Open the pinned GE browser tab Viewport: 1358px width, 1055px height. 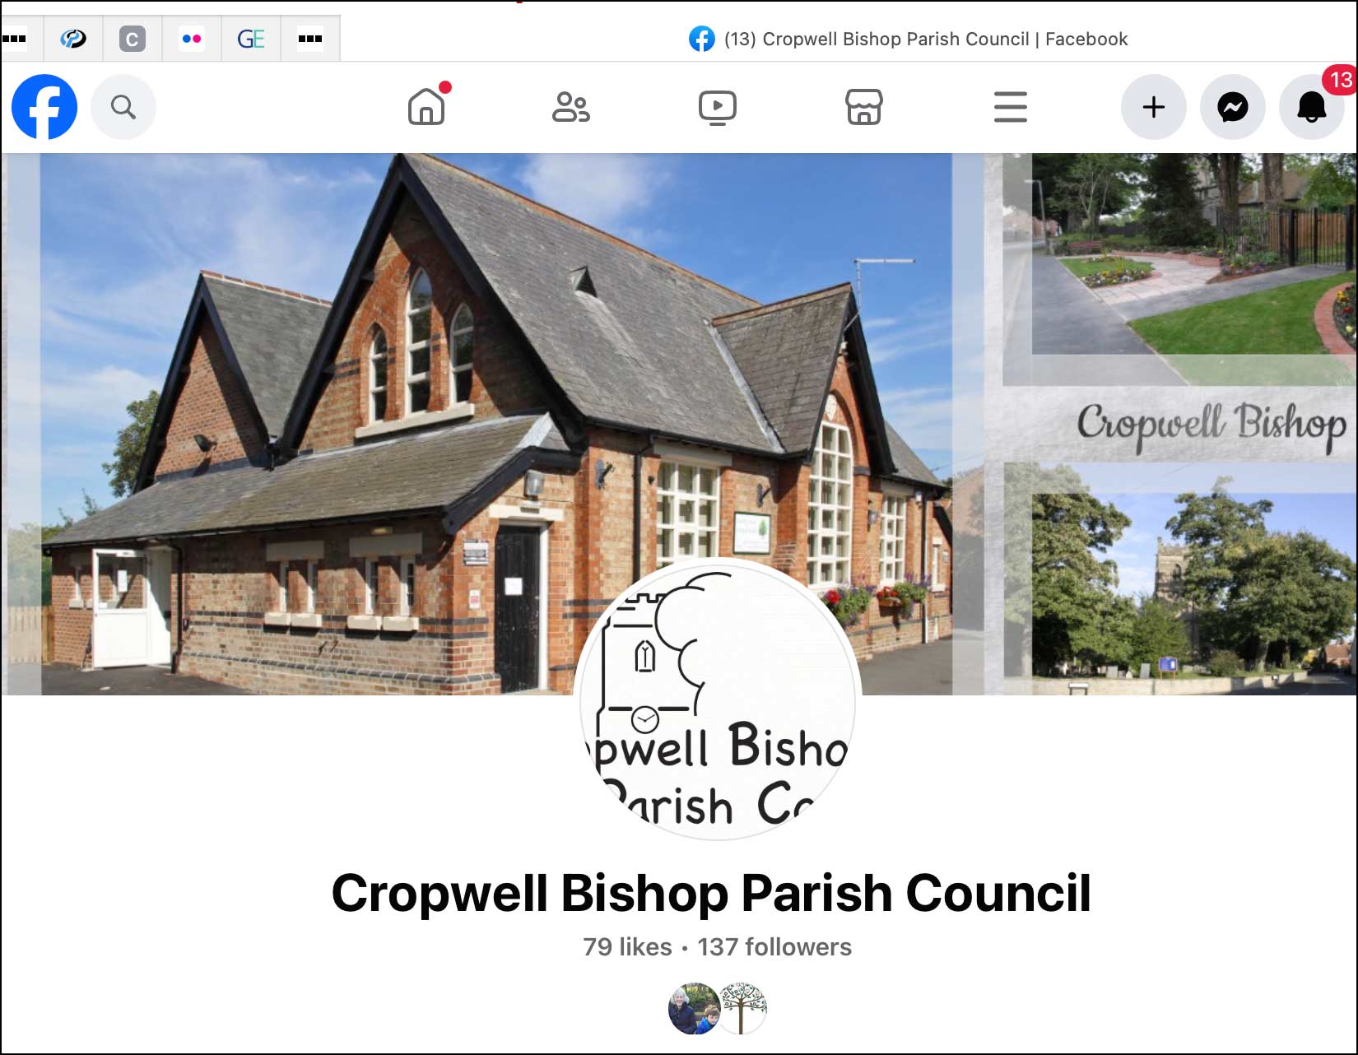click(251, 38)
